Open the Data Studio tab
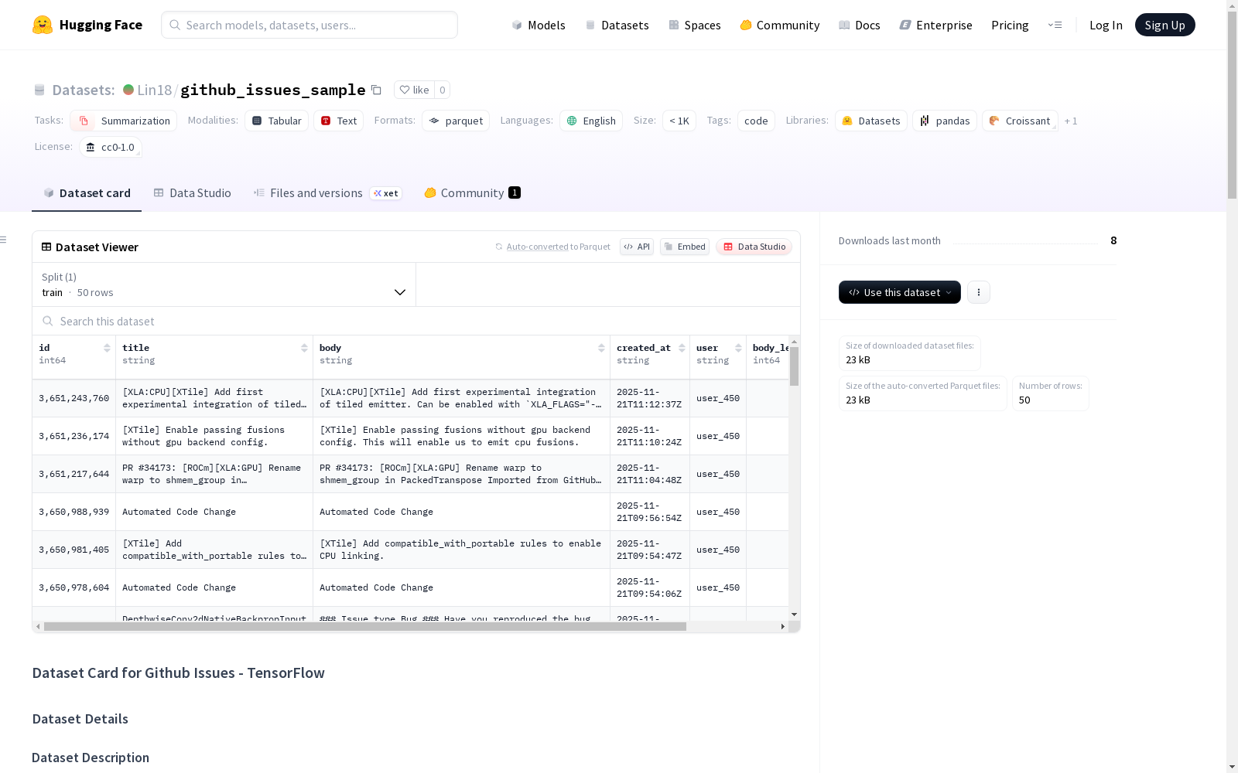Image resolution: width=1238 pixels, height=773 pixels. 193,193
